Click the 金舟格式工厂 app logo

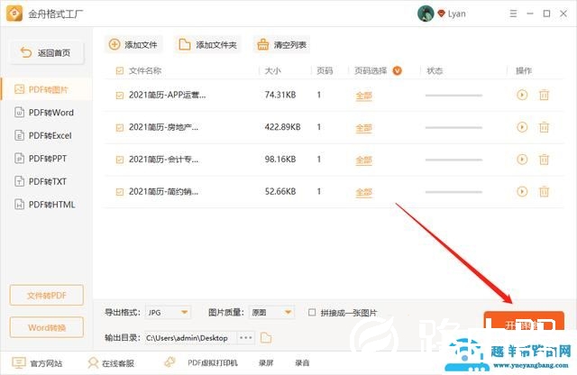(x=14, y=14)
